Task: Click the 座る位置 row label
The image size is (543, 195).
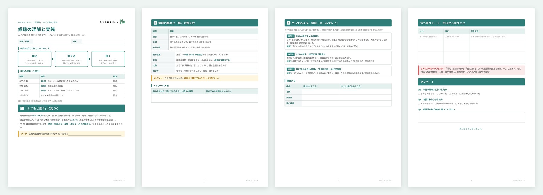Action: click(157, 55)
